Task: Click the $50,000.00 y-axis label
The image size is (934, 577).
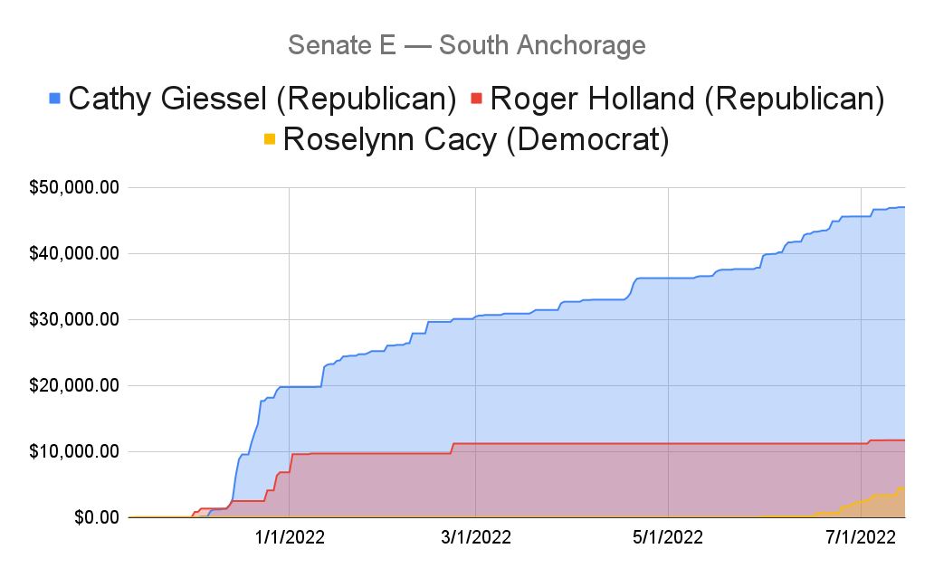Action: [74, 187]
